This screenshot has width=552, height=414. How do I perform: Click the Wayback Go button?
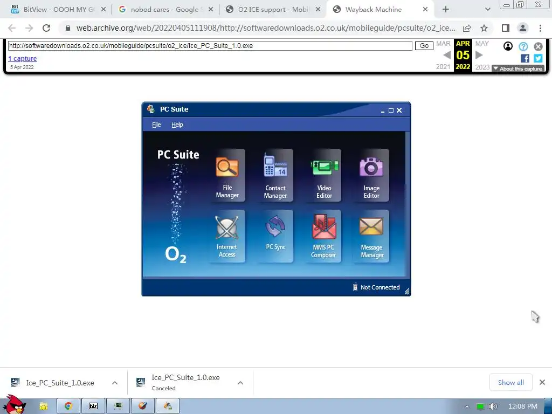[x=424, y=46]
